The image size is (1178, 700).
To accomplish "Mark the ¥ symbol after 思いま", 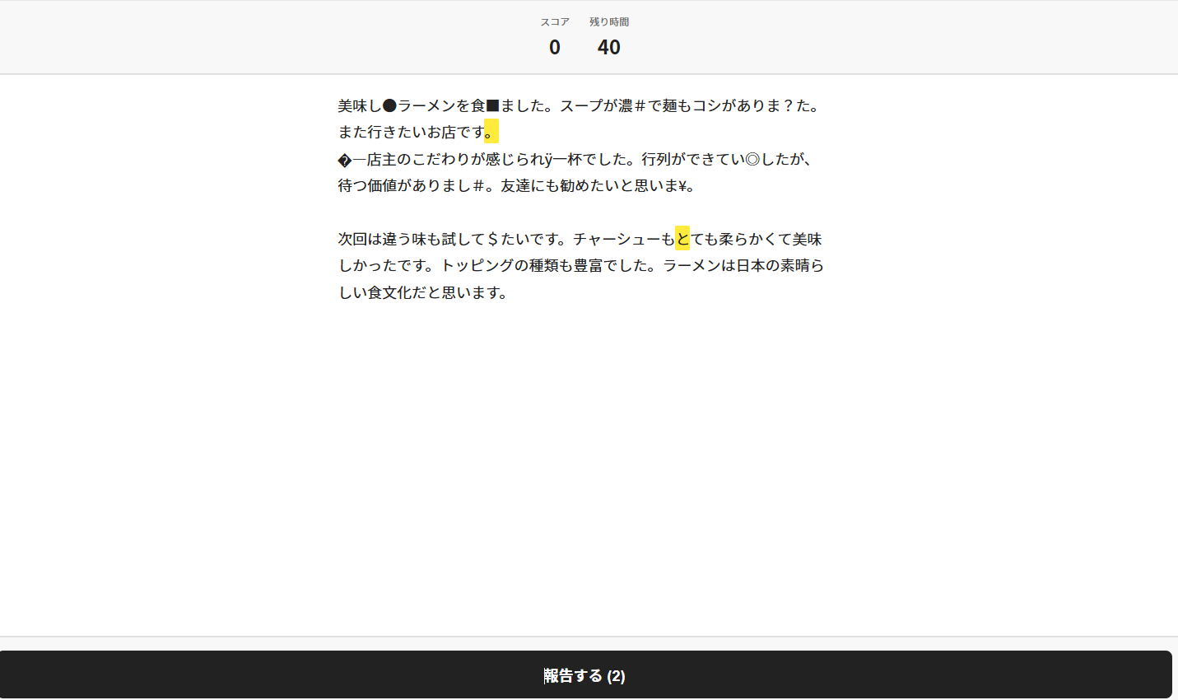I will coord(683,186).
